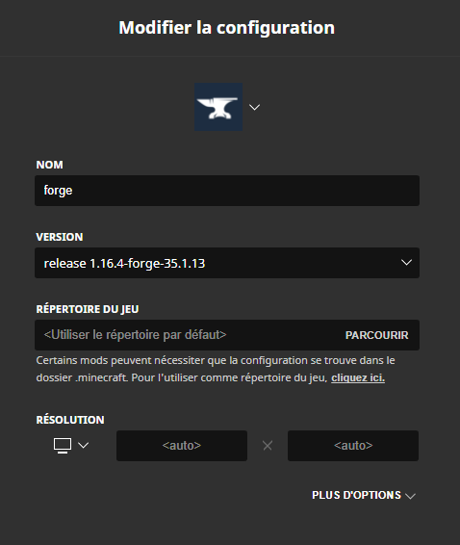The width and height of the screenshot is (460, 545).
Task: Expand PLUS D'OPTIONS section
Action: click(x=364, y=495)
